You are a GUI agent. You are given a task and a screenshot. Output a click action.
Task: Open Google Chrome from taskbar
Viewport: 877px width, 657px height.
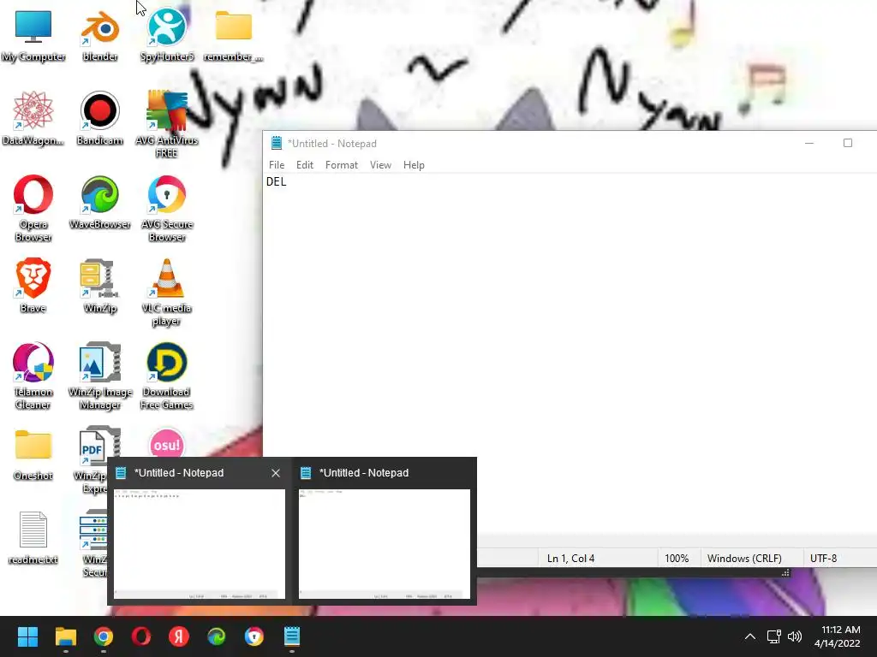click(x=104, y=636)
